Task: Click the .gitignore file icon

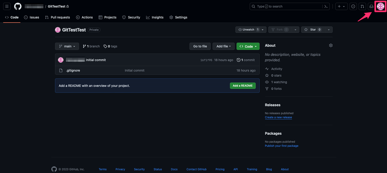Action: (x=61, y=70)
